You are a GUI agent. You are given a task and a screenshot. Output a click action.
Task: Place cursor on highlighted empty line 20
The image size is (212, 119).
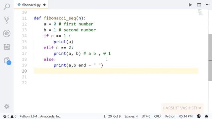(x=116, y=71)
